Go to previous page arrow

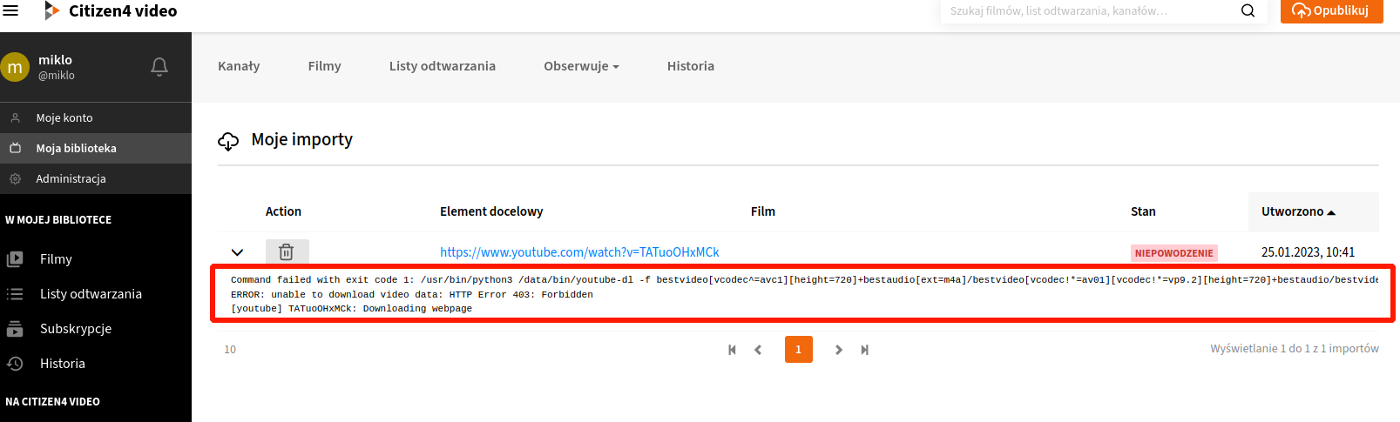pos(758,350)
